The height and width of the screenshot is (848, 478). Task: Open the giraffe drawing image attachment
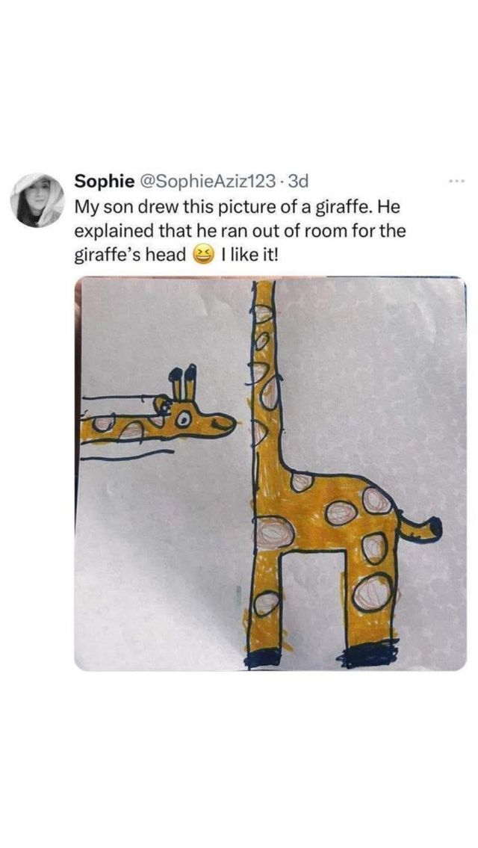pos(270,474)
